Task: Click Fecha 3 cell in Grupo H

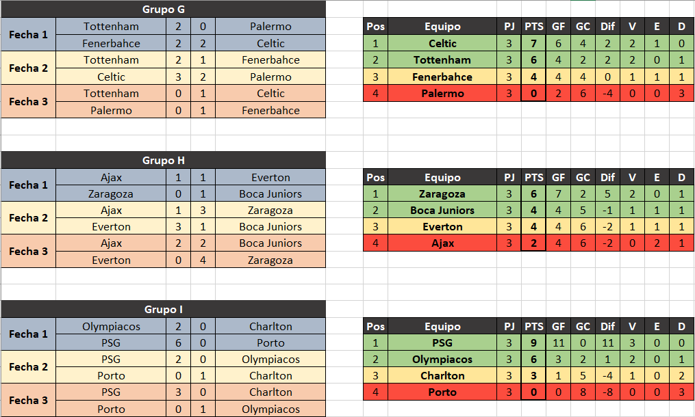Action: point(28,251)
